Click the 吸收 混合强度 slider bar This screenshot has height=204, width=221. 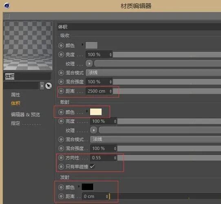click(167, 82)
